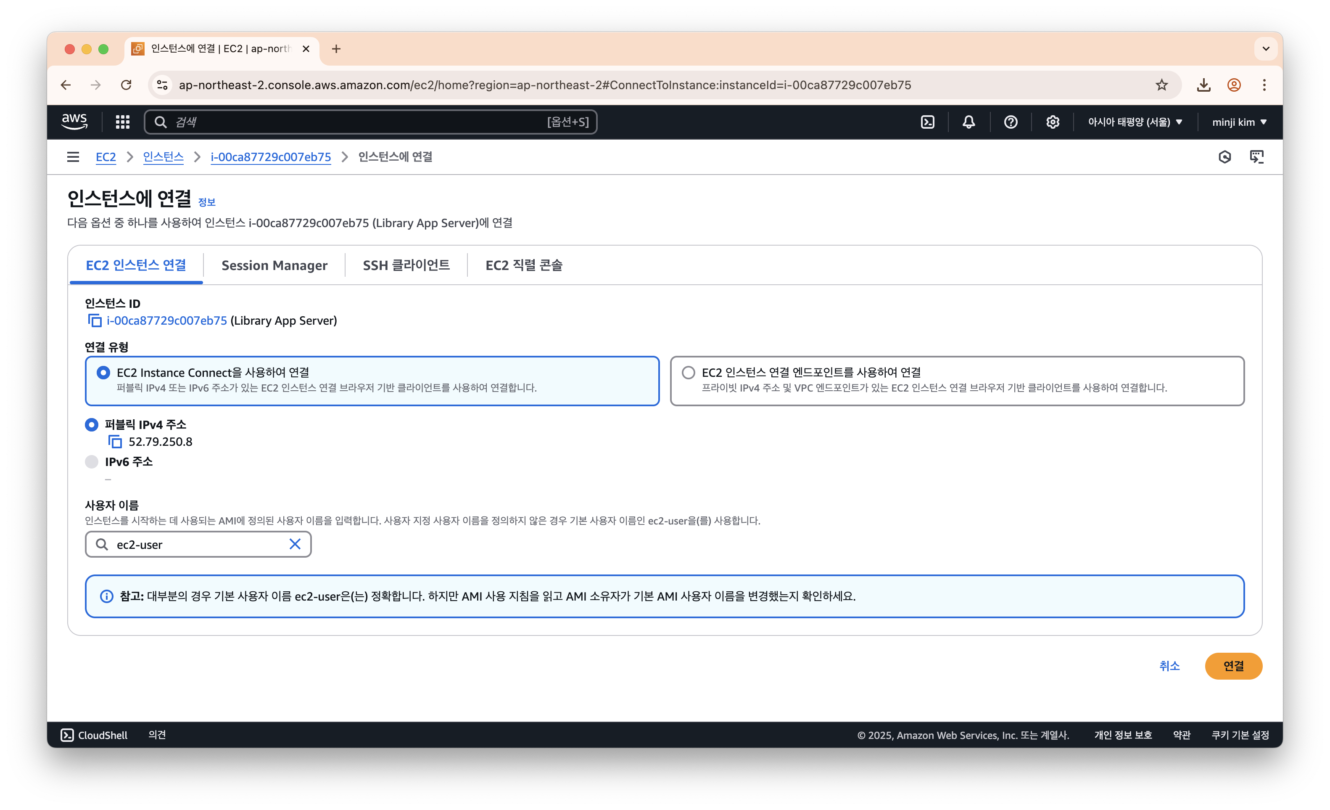
Task: Open the 약관 terms link
Action: pyautogui.click(x=1181, y=735)
